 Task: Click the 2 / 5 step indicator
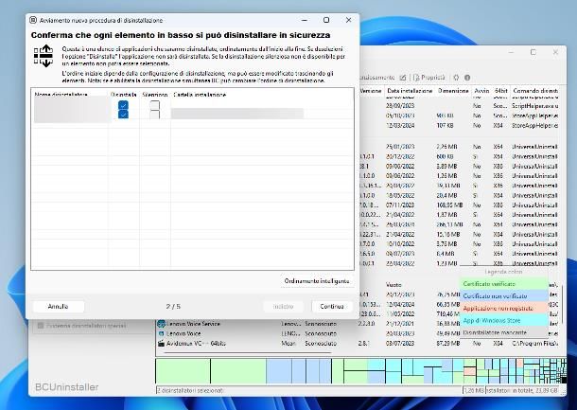click(x=173, y=307)
